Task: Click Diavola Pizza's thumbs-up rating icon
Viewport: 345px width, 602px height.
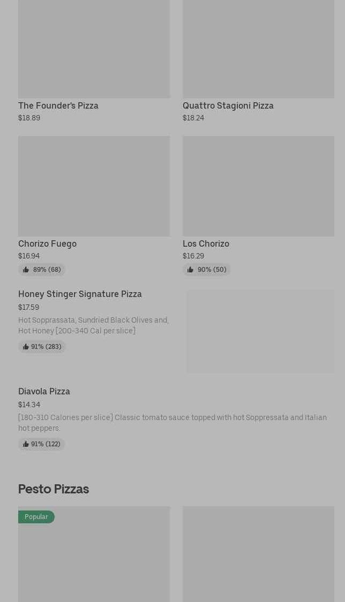Action: tap(26, 444)
